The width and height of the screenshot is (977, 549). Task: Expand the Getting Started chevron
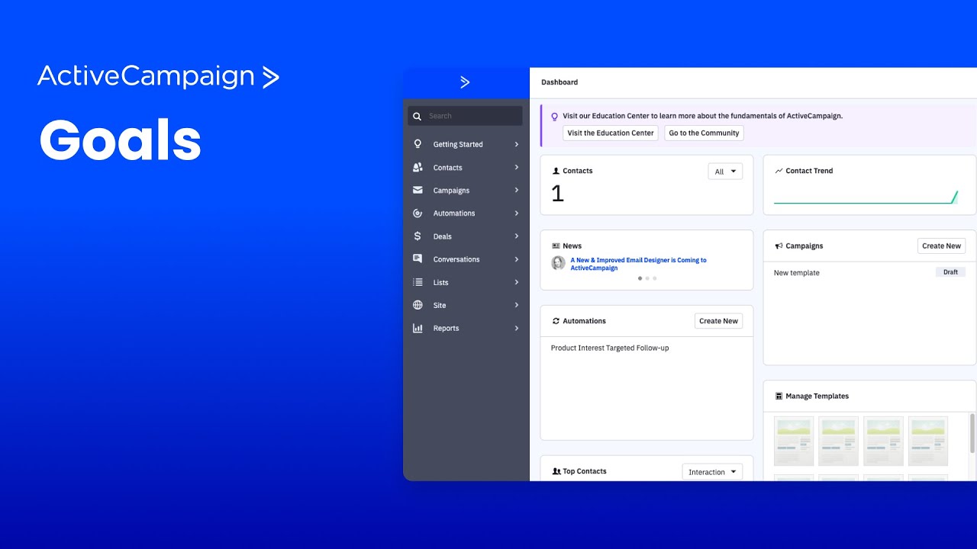(x=517, y=144)
